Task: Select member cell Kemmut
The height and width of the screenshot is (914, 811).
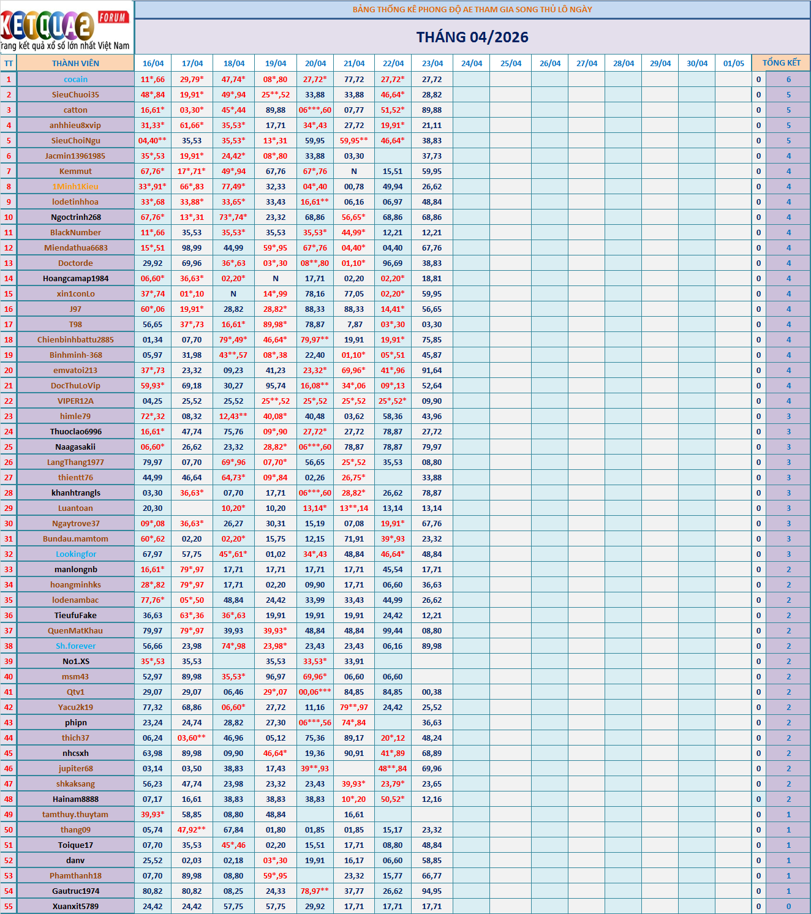Action: click(75, 171)
